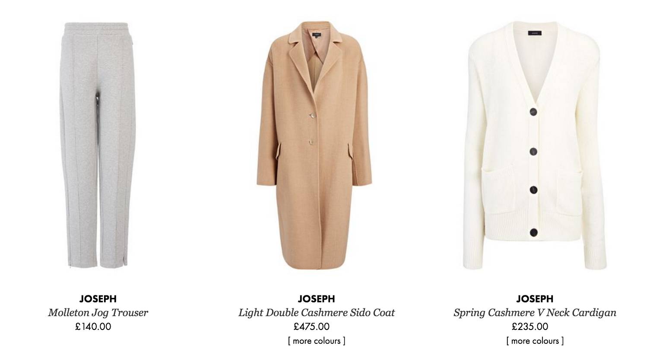Screen dimensions: 653x355
Task: Open the grey Molleton Jog Trouser image
Action: [x=98, y=145]
